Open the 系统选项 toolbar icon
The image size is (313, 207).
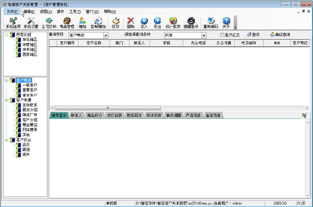coord(13,23)
